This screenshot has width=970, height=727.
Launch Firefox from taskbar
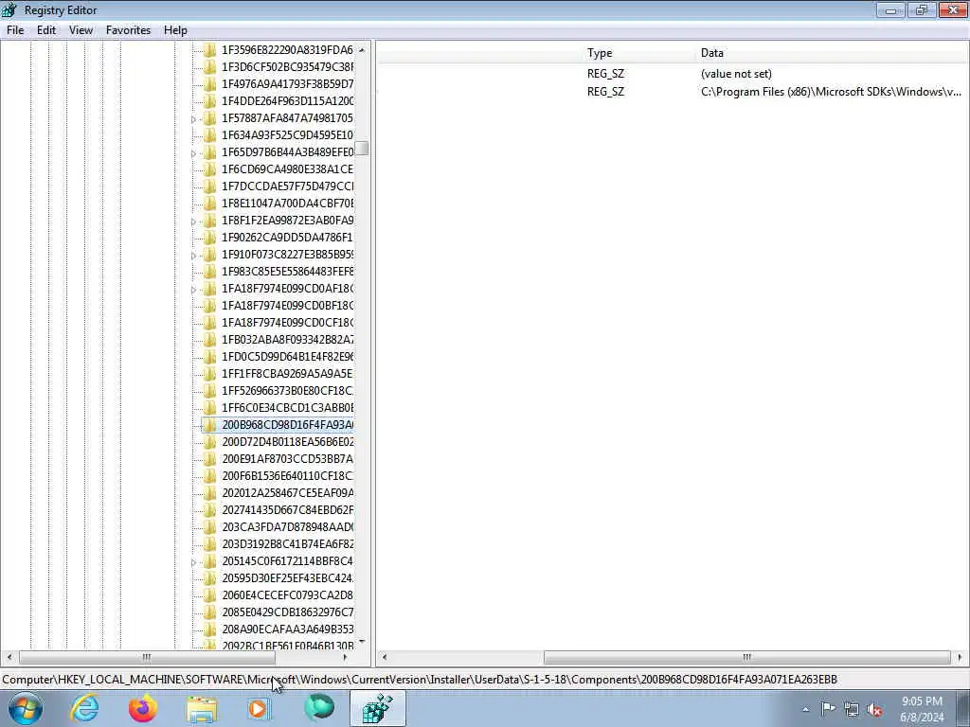(143, 709)
